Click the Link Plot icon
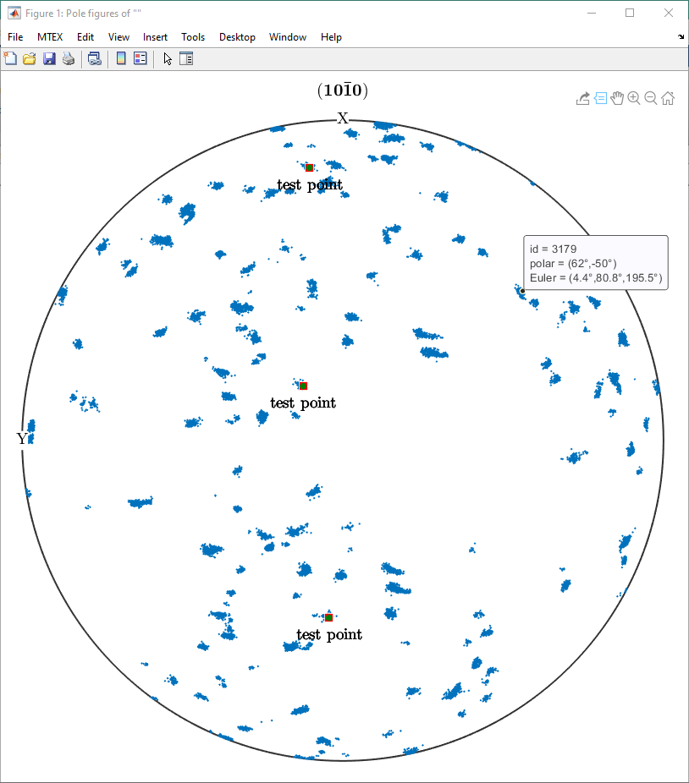Viewport: 689px width, 783px height. point(94,58)
